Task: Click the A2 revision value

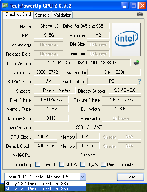Action: (98, 35)
